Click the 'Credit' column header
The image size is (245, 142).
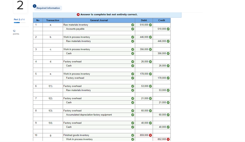161,20
